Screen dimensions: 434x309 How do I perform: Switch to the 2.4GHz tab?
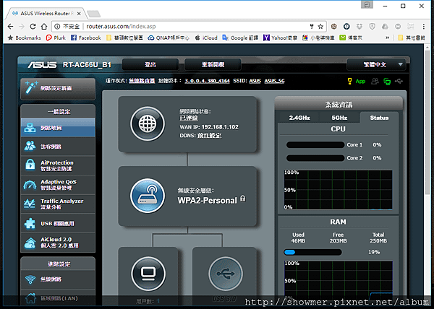pos(299,118)
